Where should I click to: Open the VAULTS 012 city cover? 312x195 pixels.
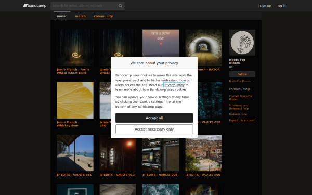(210, 100)
